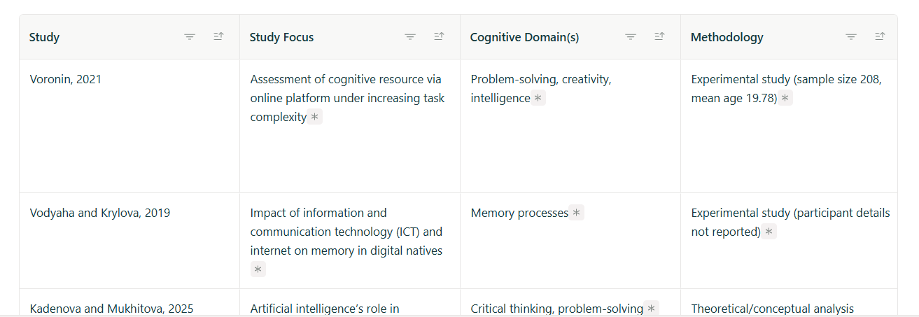The height and width of the screenshot is (317, 919).
Task: Open citation asterisk below 'memory in digital natives'
Action: pyautogui.click(x=258, y=269)
